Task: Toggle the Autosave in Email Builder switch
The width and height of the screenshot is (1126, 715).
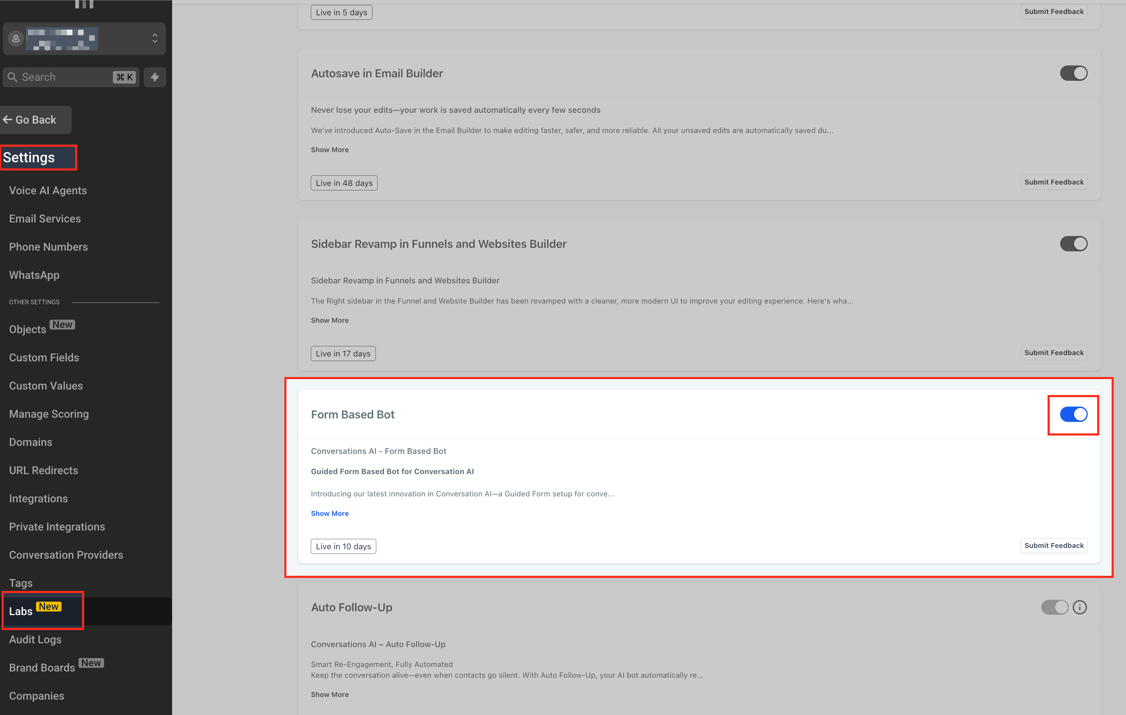Action: coord(1073,73)
